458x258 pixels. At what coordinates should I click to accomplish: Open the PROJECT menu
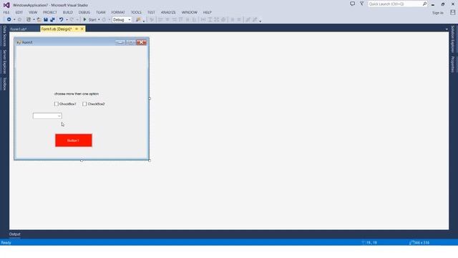click(50, 12)
